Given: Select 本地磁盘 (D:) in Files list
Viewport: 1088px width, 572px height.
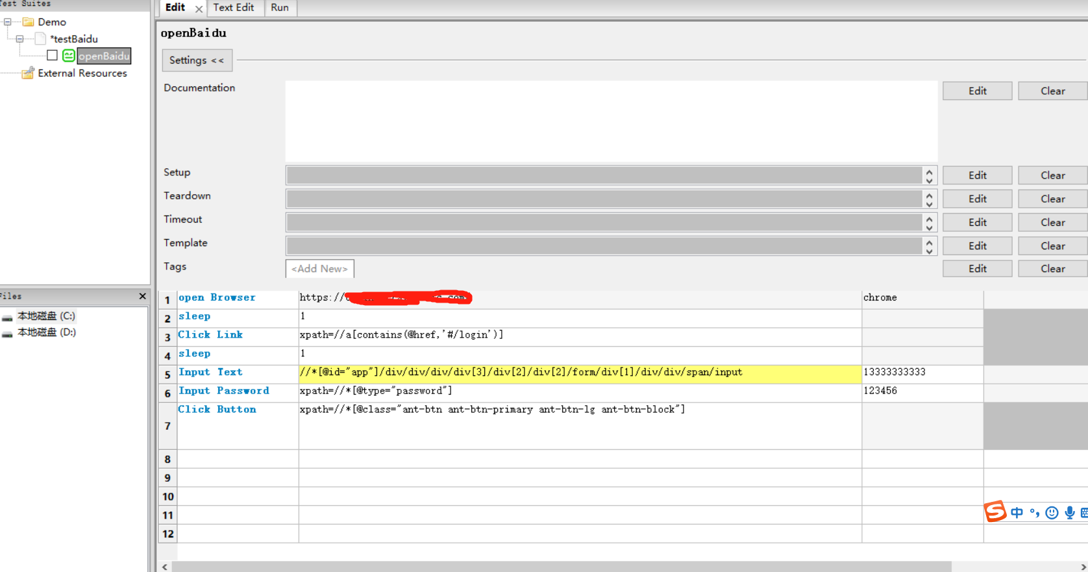Looking at the screenshot, I should pos(46,332).
